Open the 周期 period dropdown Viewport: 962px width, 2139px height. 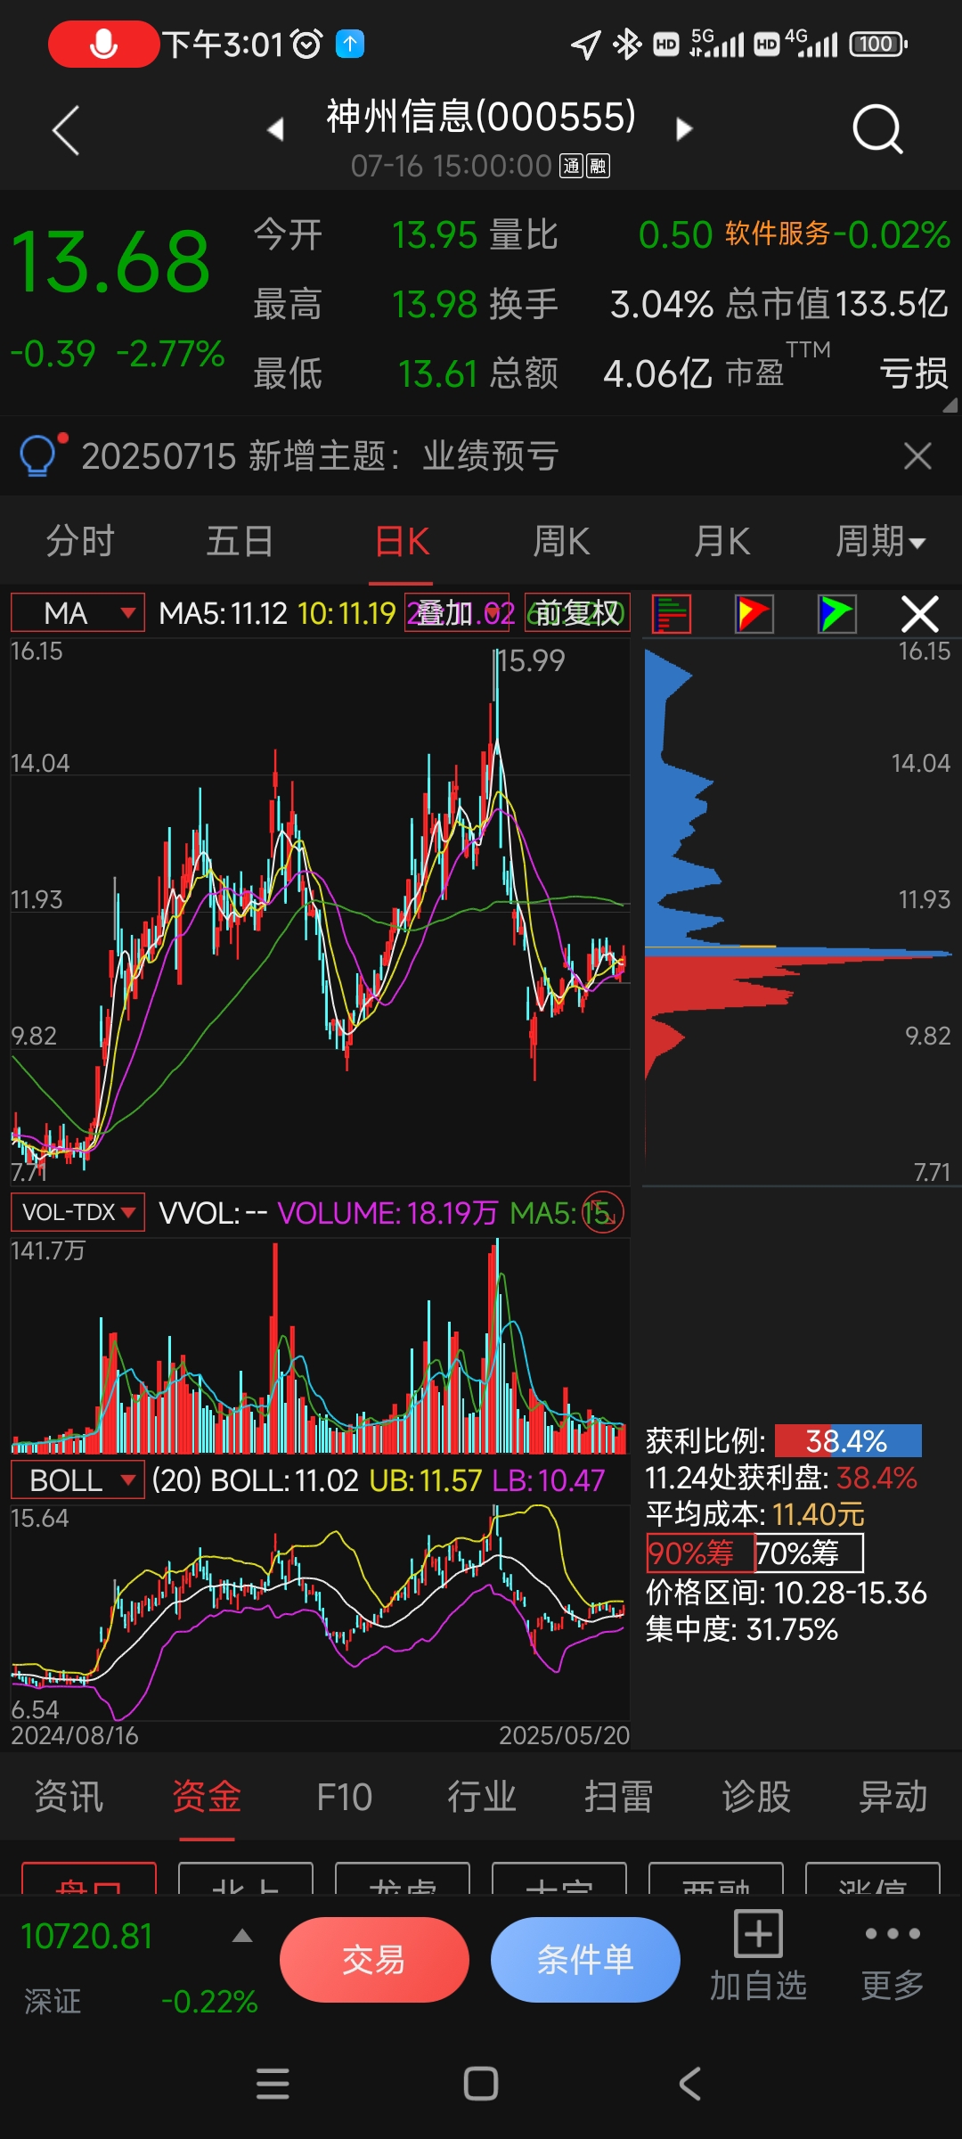click(881, 541)
